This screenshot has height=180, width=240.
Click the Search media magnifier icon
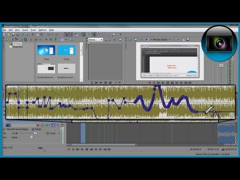[x=71, y=39]
